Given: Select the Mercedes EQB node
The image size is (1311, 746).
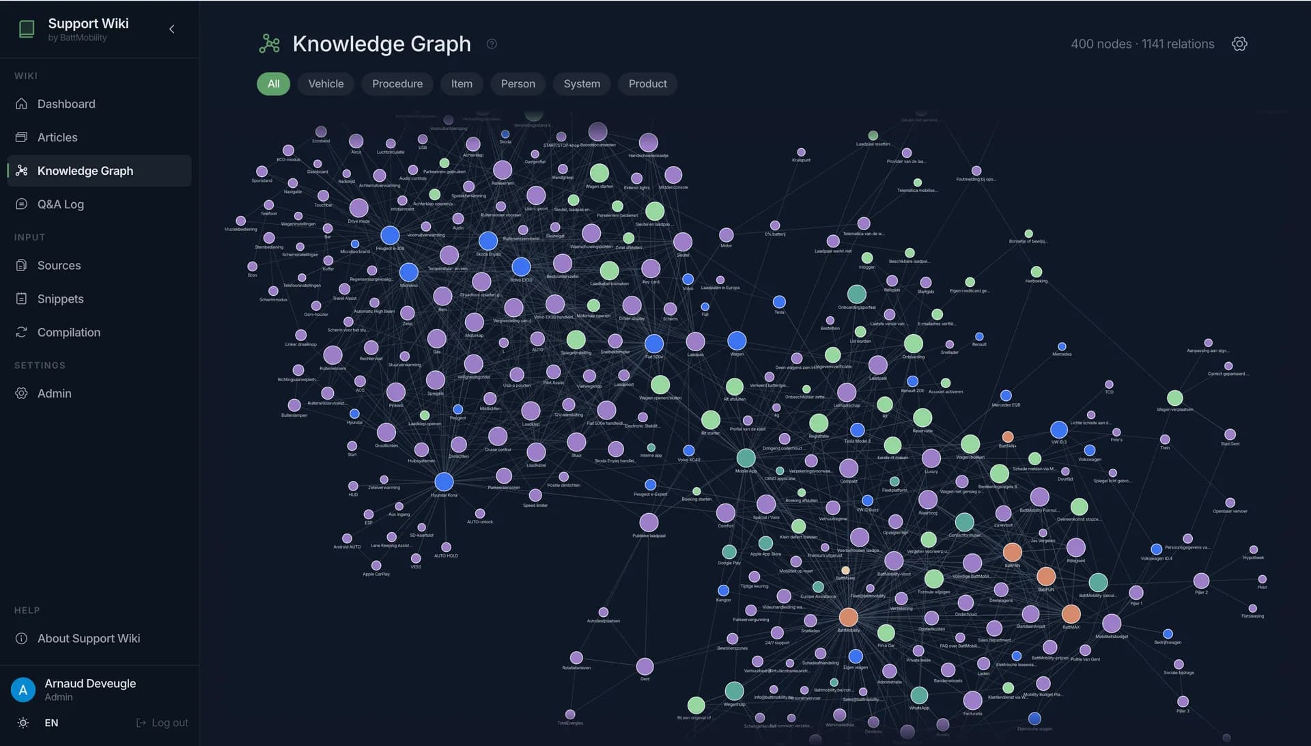Looking at the screenshot, I should [x=1006, y=396].
